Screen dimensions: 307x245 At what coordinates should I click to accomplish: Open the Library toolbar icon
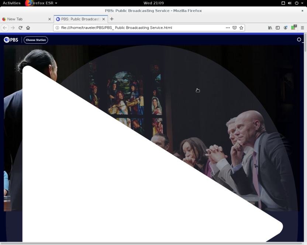270,28
